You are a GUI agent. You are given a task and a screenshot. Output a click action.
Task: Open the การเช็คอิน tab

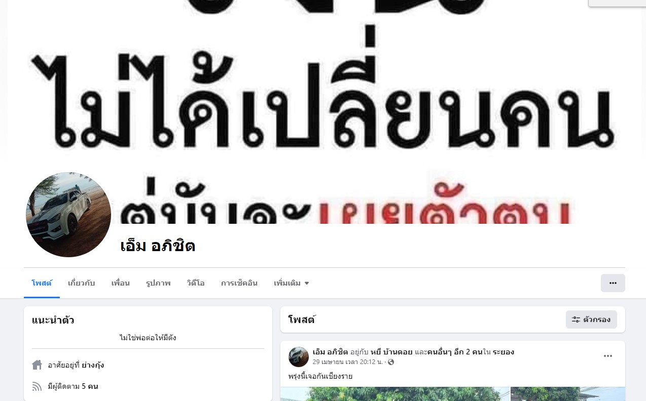[239, 283]
